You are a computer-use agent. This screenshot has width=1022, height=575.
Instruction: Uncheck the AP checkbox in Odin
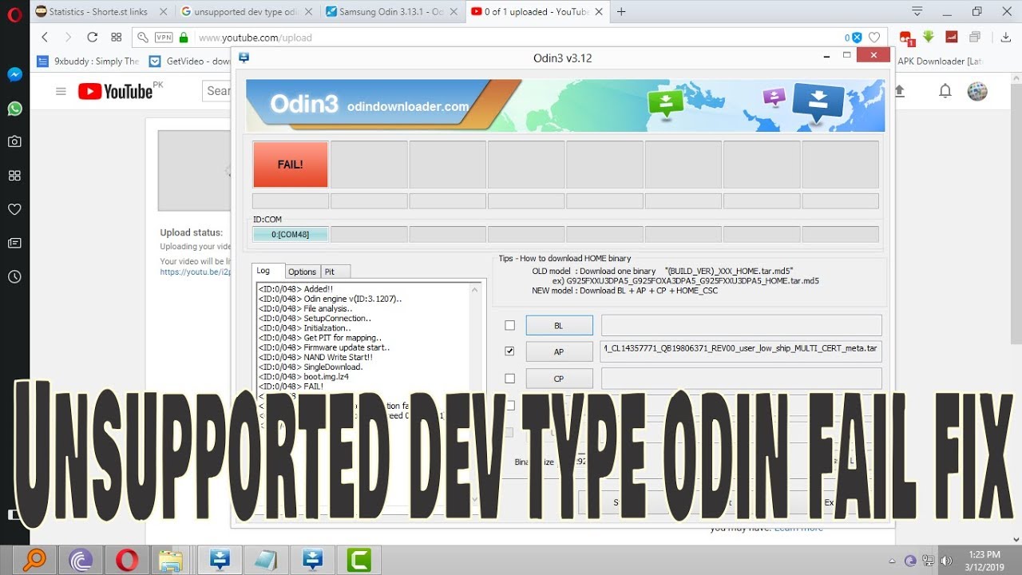[509, 351]
